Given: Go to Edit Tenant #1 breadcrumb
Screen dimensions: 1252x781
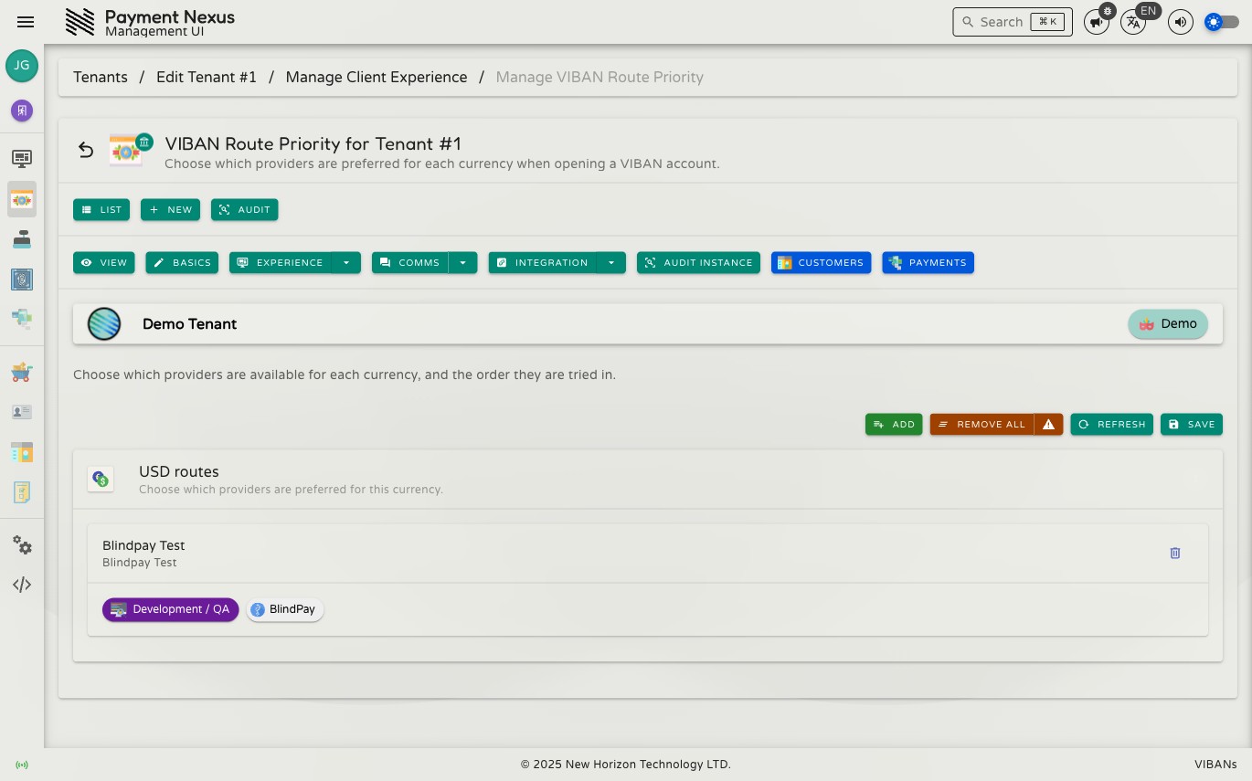Looking at the screenshot, I should (x=207, y=77).
